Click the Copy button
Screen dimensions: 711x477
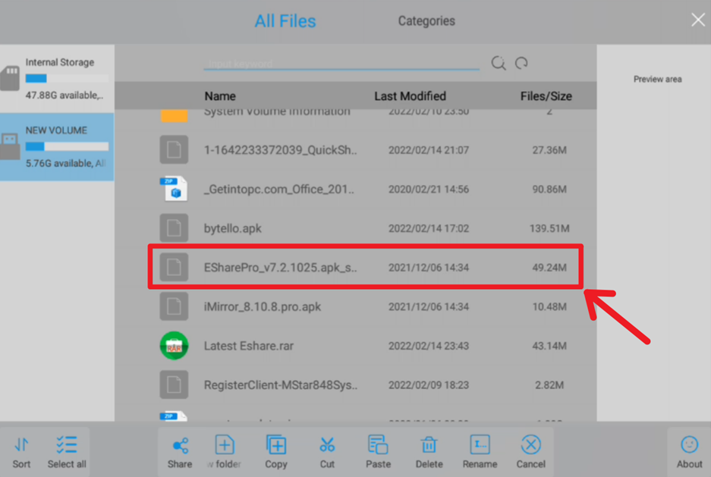275,452
